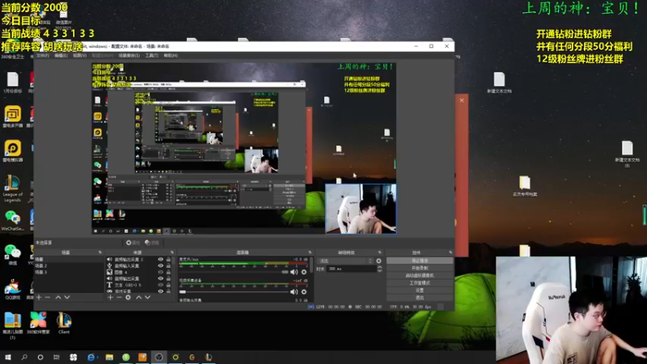Remove selected source with minus icon
The image size is (647, 364).
(x=119, y=297)
